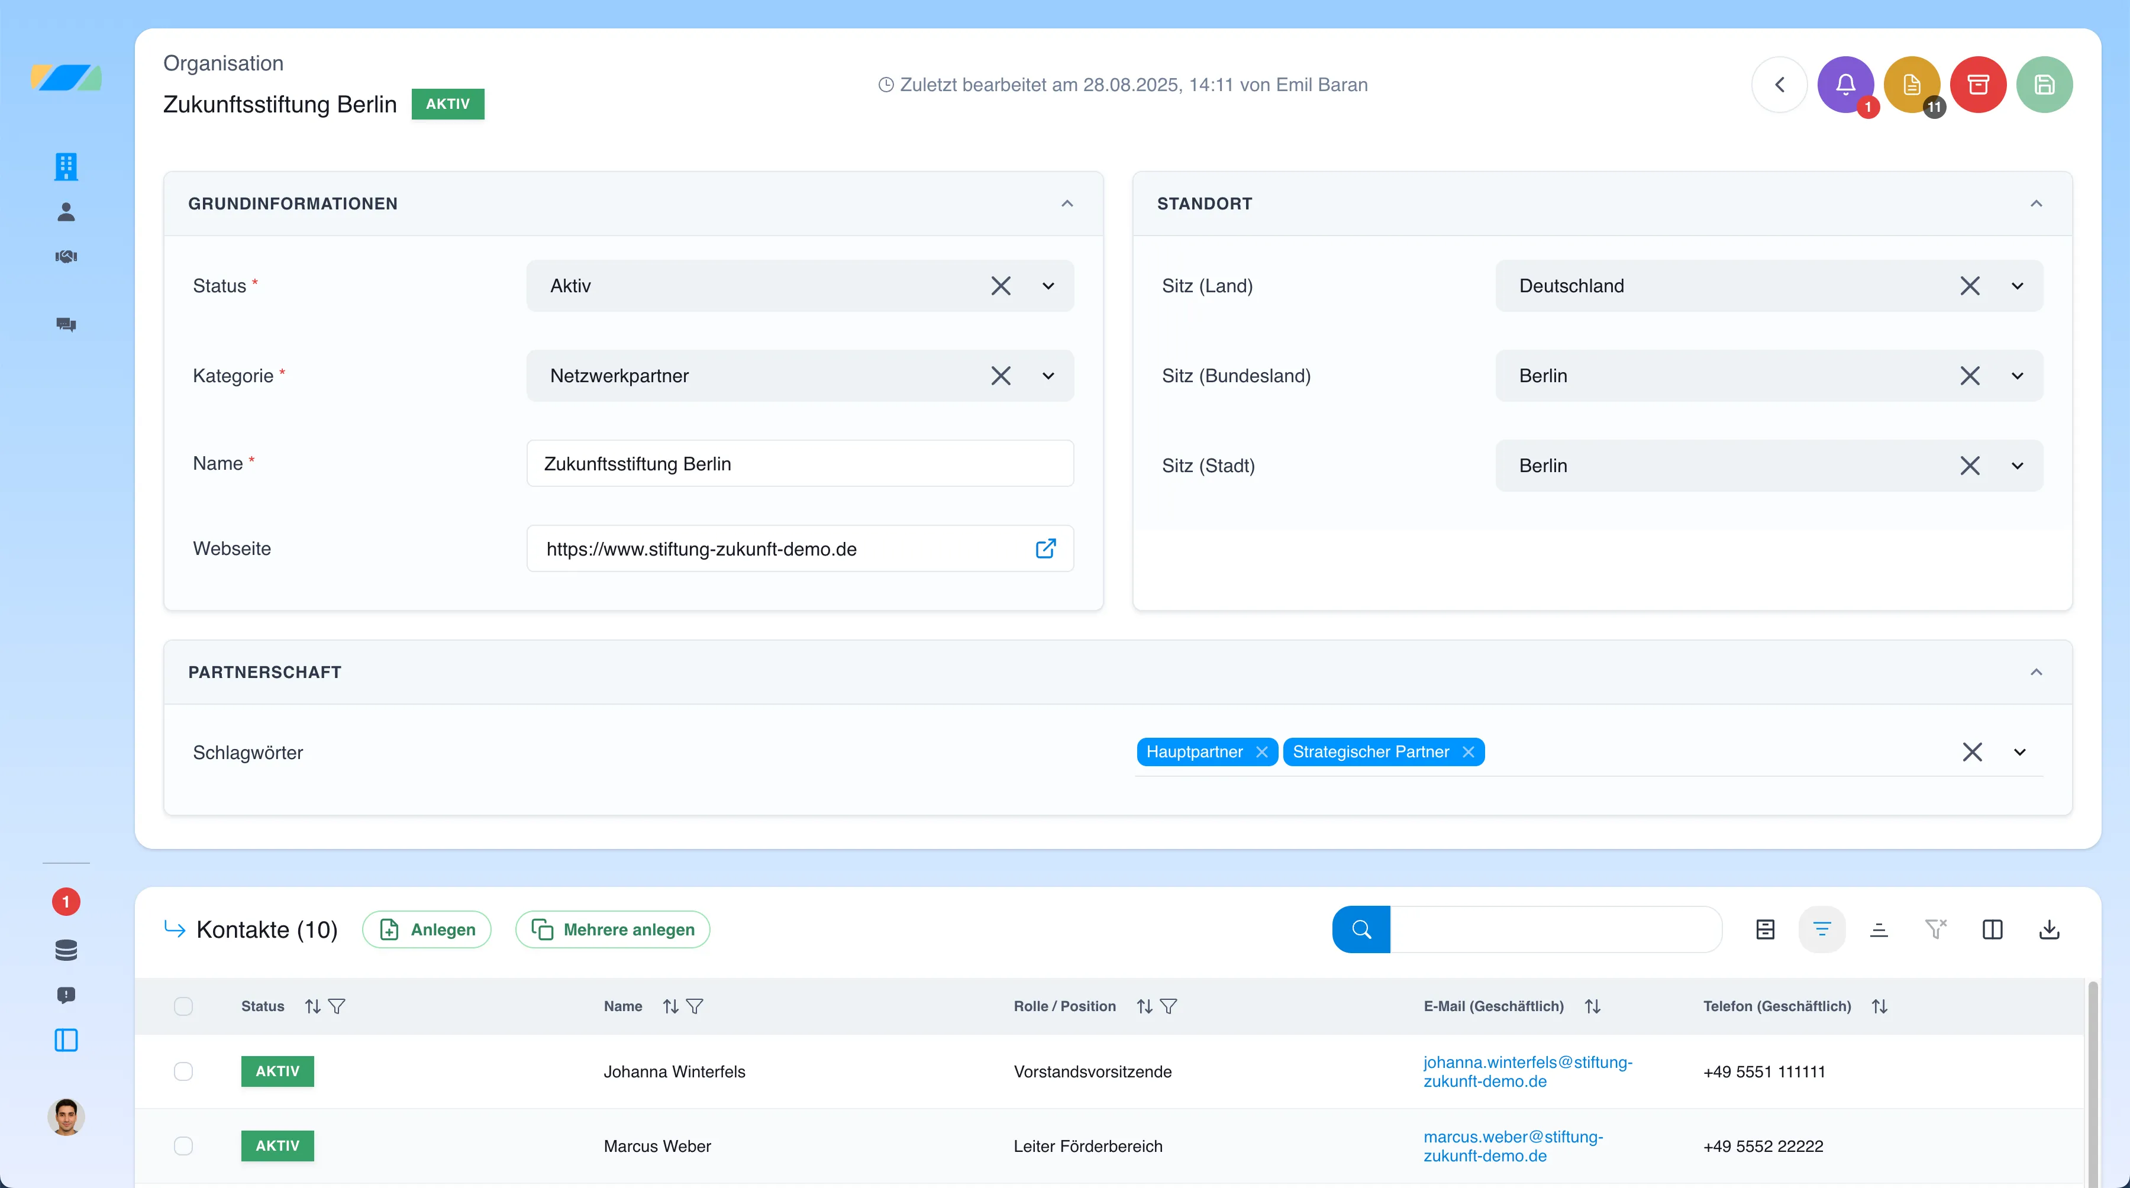2130x1188 pixels.
Task: Filter the Name column
Action: click(x=695, y=1006)
